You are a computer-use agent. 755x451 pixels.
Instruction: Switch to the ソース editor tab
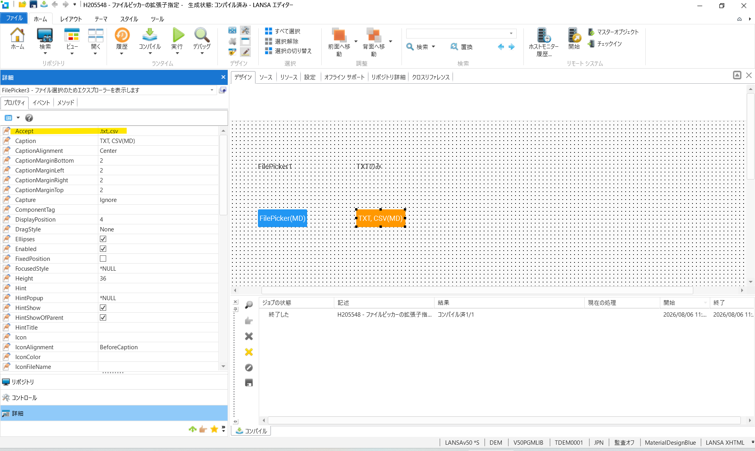(x=265, y=77)
